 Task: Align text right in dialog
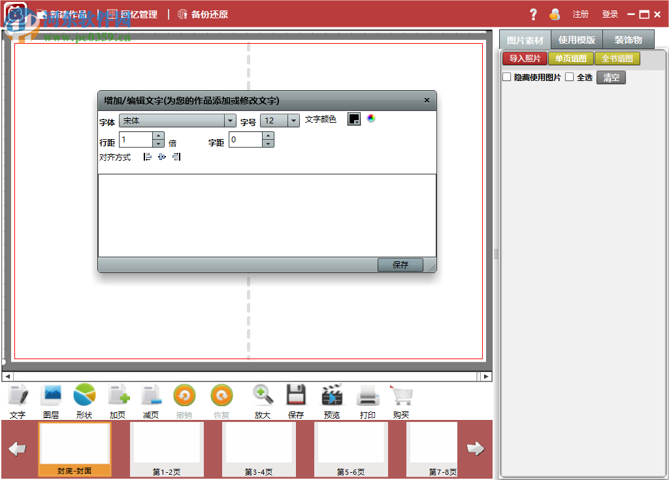coord(176,157)
